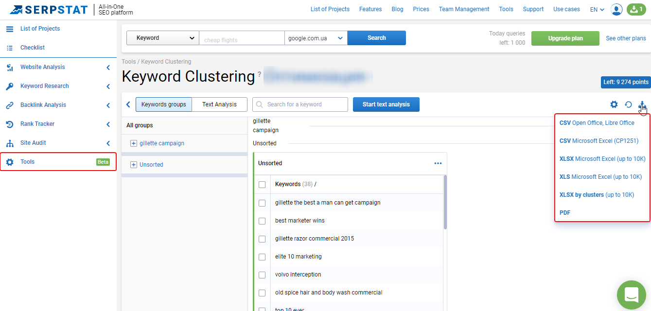Screen dimensions: 651x311
Task: Open the green downloads notification button
Action: 636,9
